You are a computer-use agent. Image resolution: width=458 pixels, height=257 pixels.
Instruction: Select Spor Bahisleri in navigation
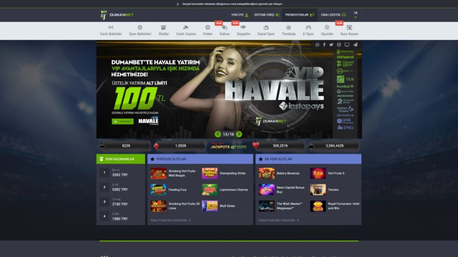point(140,31)
